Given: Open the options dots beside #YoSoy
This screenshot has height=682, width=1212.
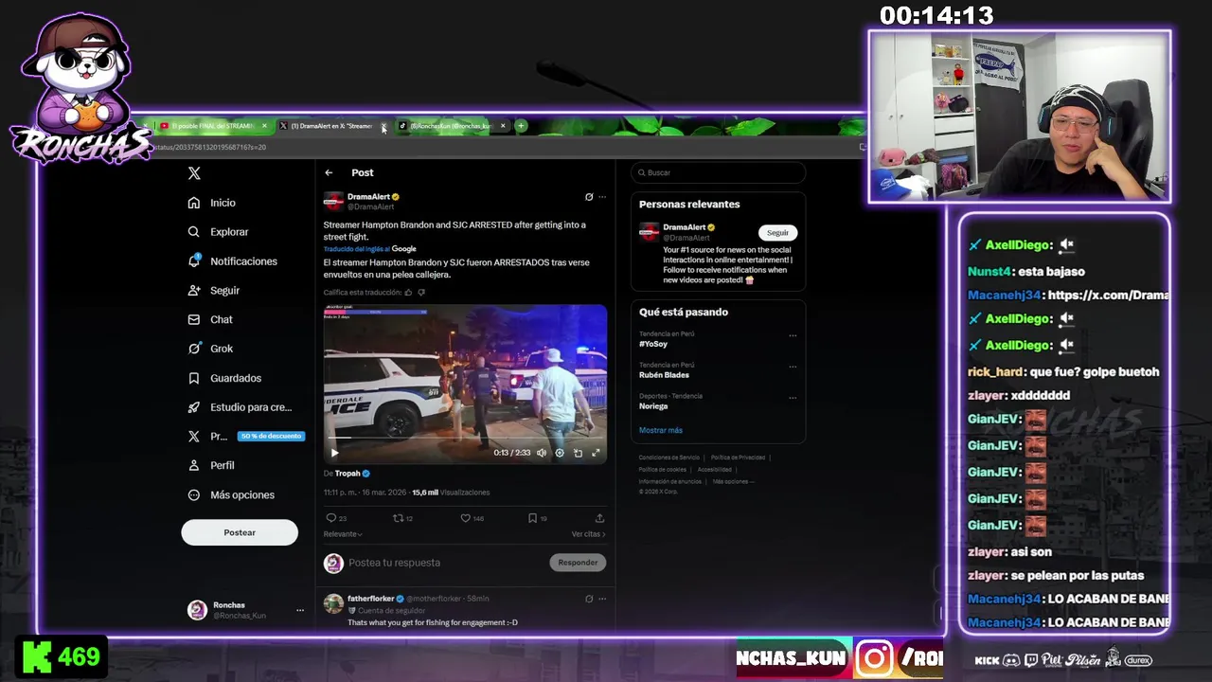Looking at the screenshot, I should pos(793,335).
